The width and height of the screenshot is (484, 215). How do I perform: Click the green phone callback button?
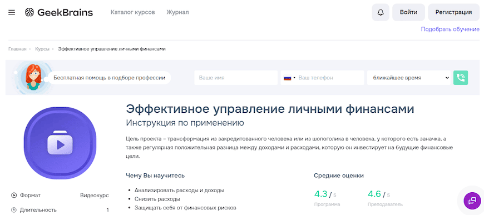click(x=461, y=78)
